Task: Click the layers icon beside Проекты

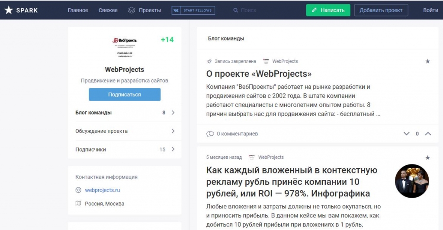Action: 132,10
